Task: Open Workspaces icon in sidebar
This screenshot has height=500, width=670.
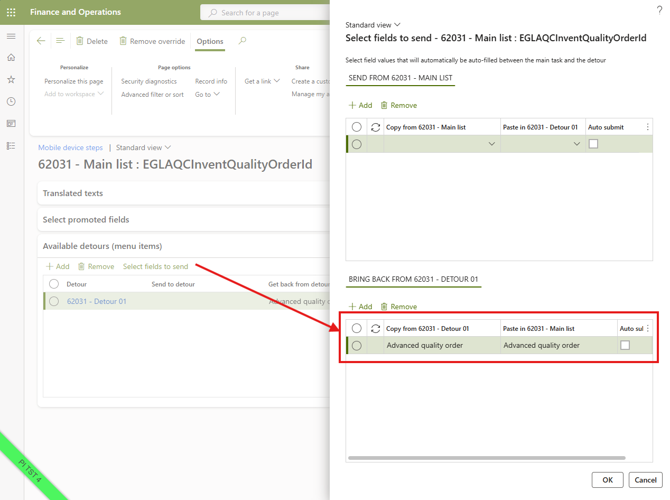Action: tap(11, 124)
